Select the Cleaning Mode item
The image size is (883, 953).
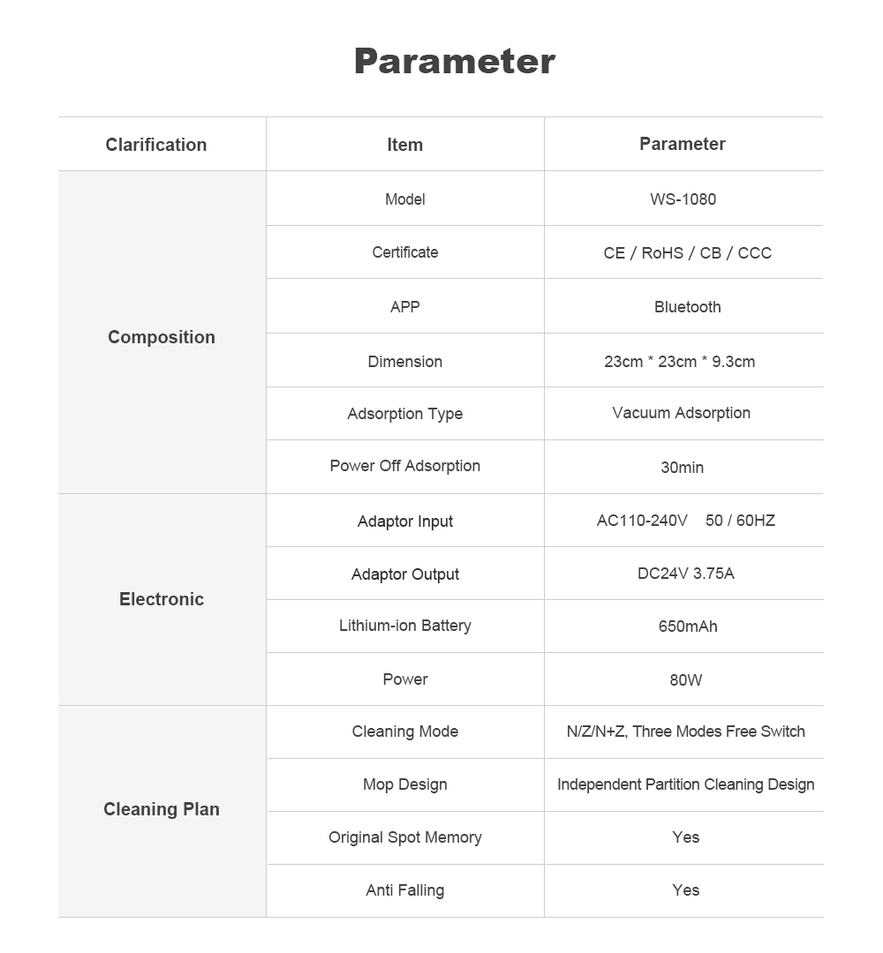pos(404,732)
